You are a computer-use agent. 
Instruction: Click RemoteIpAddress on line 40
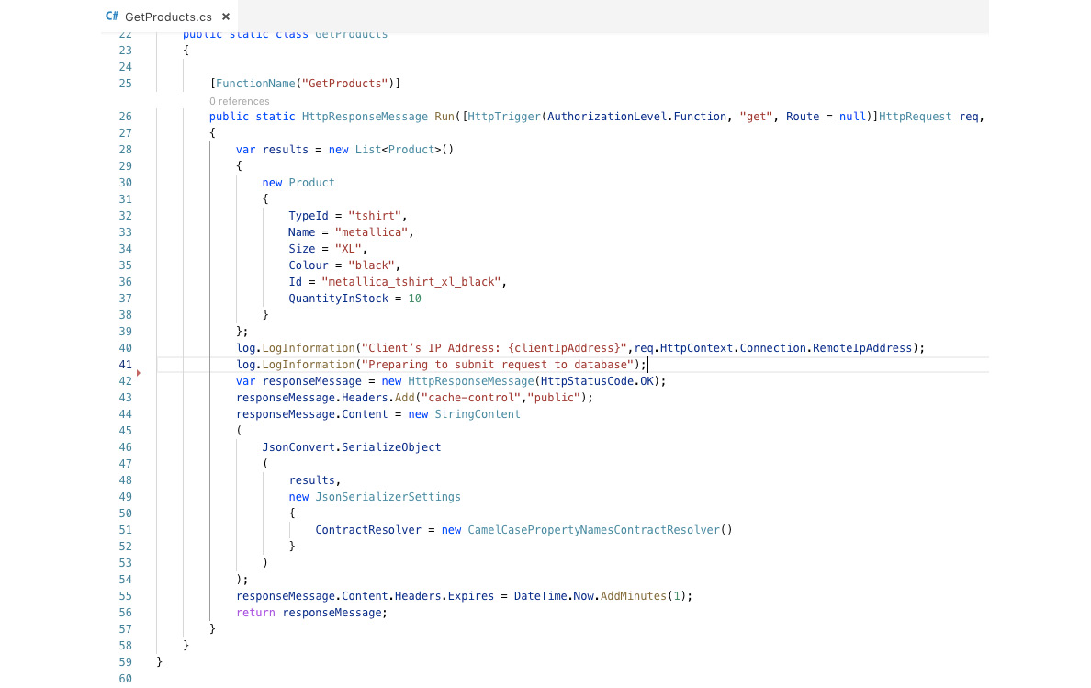862,348
